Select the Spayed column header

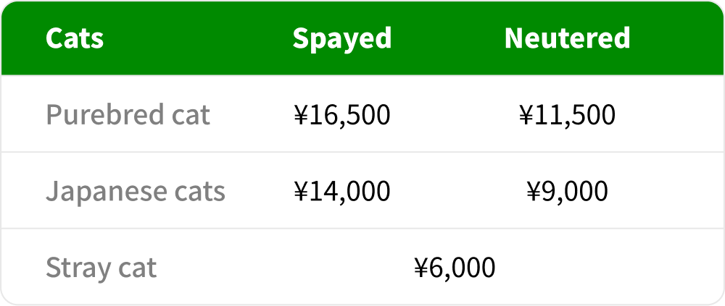click(x=341, y=38)
